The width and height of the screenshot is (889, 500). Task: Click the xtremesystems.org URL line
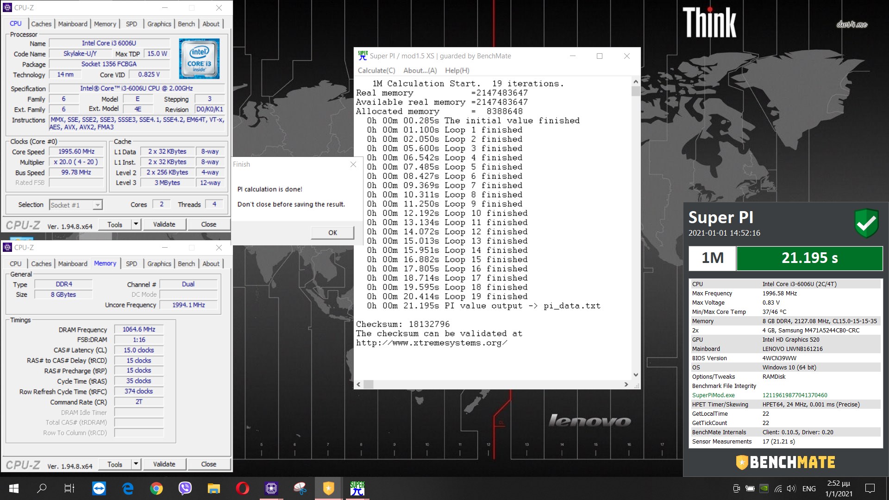432,343
